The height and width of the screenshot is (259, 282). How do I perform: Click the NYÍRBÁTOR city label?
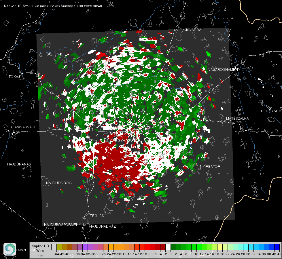(210, 167)
